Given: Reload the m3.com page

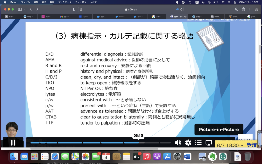Looking at the screenshot, I should point(182,9).
